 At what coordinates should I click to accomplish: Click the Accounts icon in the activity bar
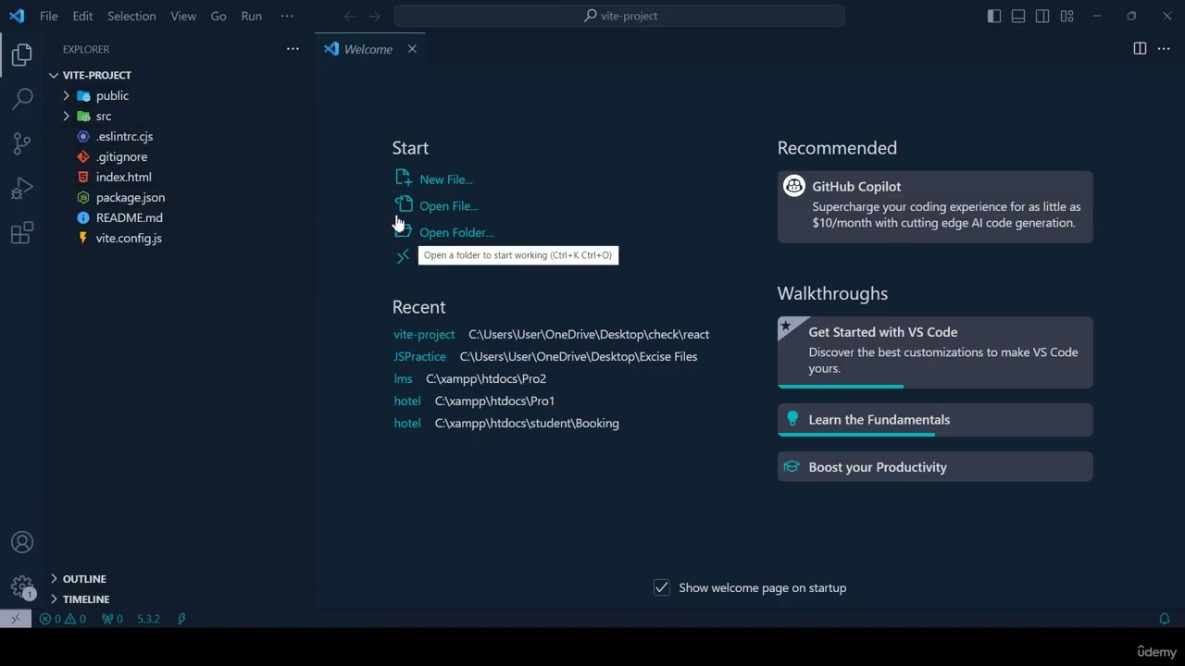pyautogui.click(x=22, y=543)
